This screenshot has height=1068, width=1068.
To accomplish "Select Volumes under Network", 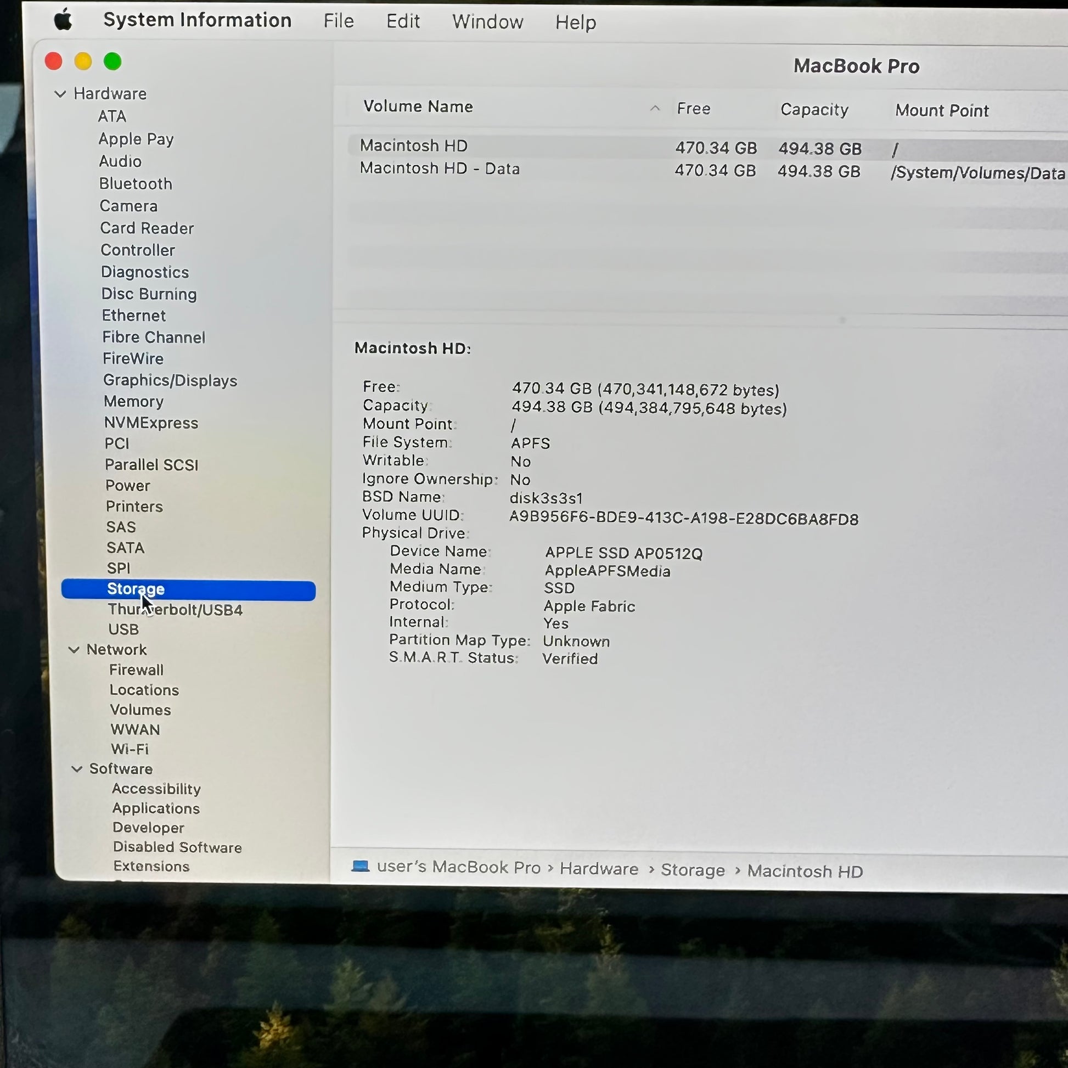I will (x=140, y=710).
